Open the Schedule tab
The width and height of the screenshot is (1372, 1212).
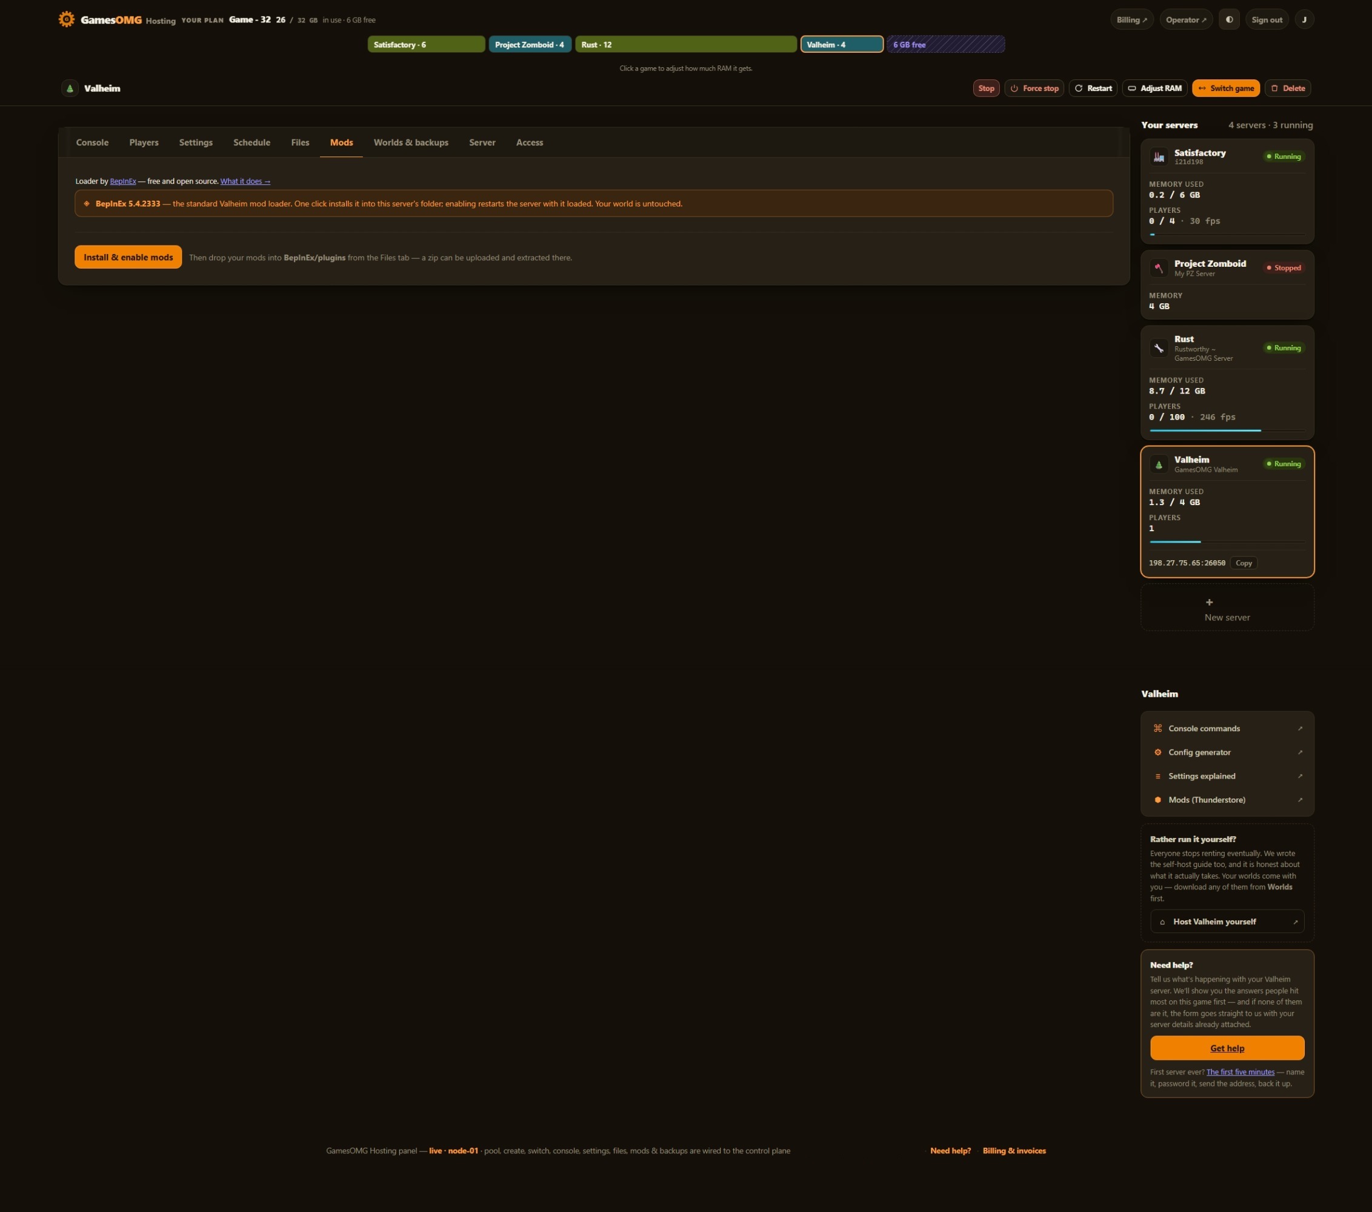[251, 142]
